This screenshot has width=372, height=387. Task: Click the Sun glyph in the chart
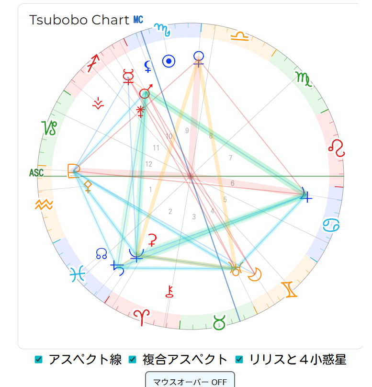168,61
